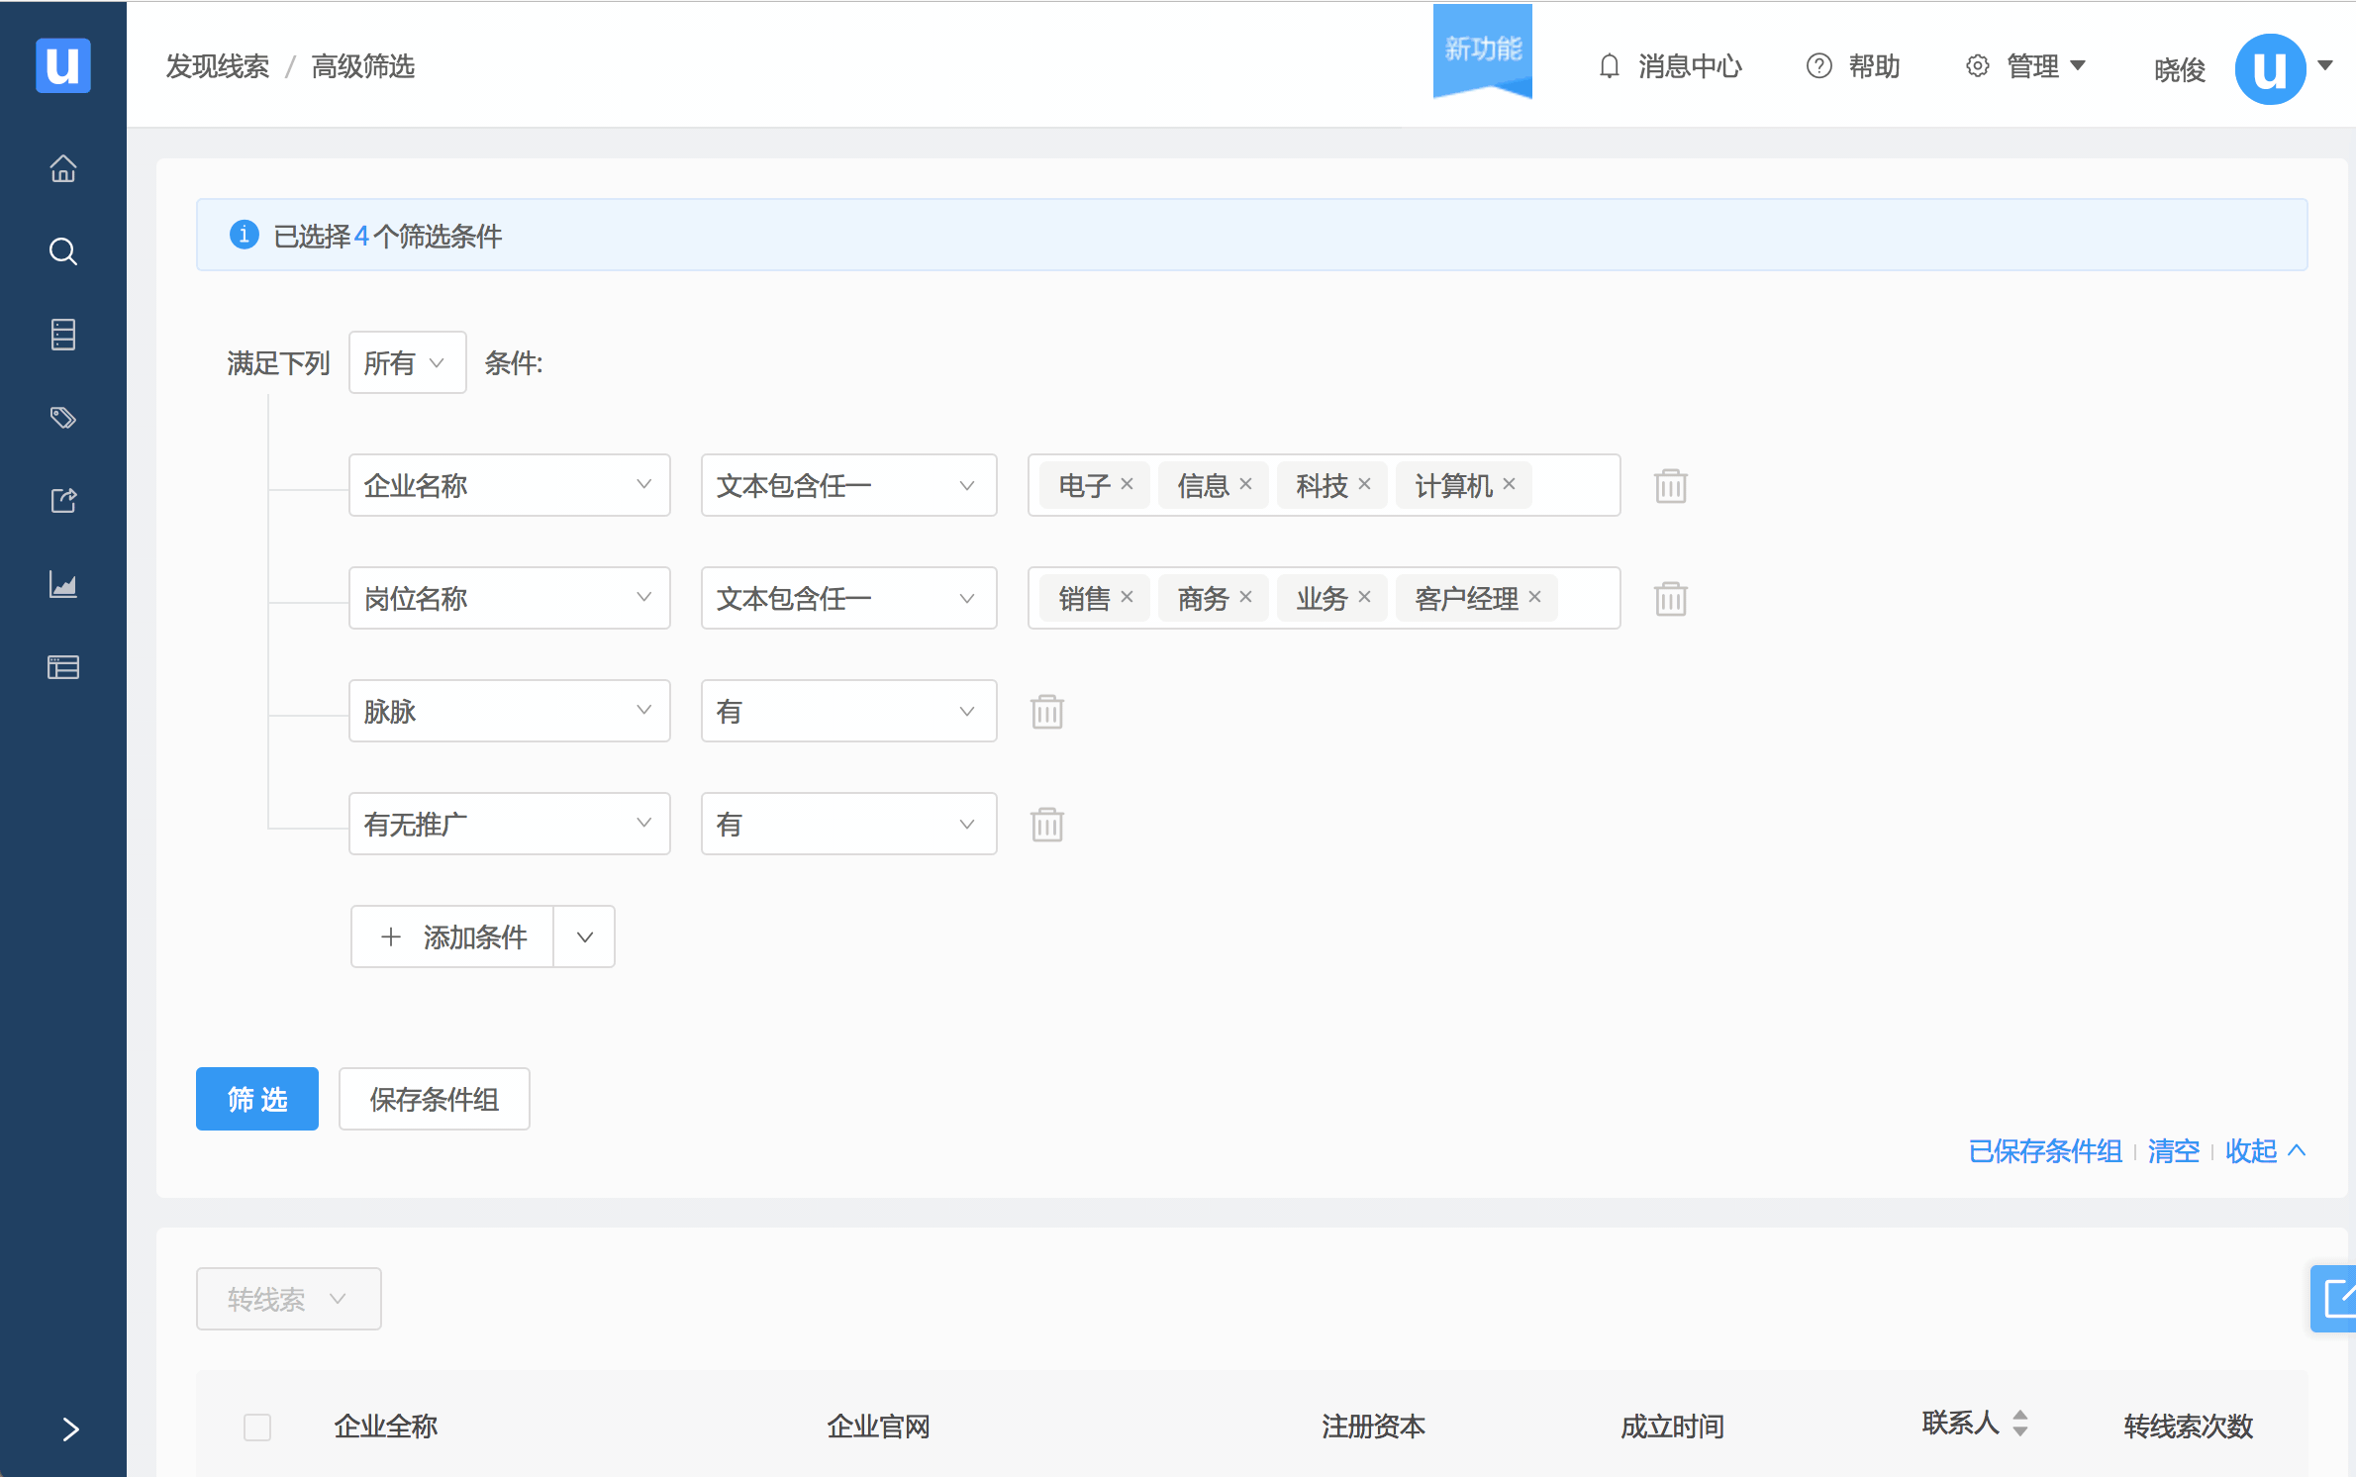Open the 有 value dropdown for 脉脉
Screen dimensions: 2356x1477
pyautogui.click(x=848, y=711)
